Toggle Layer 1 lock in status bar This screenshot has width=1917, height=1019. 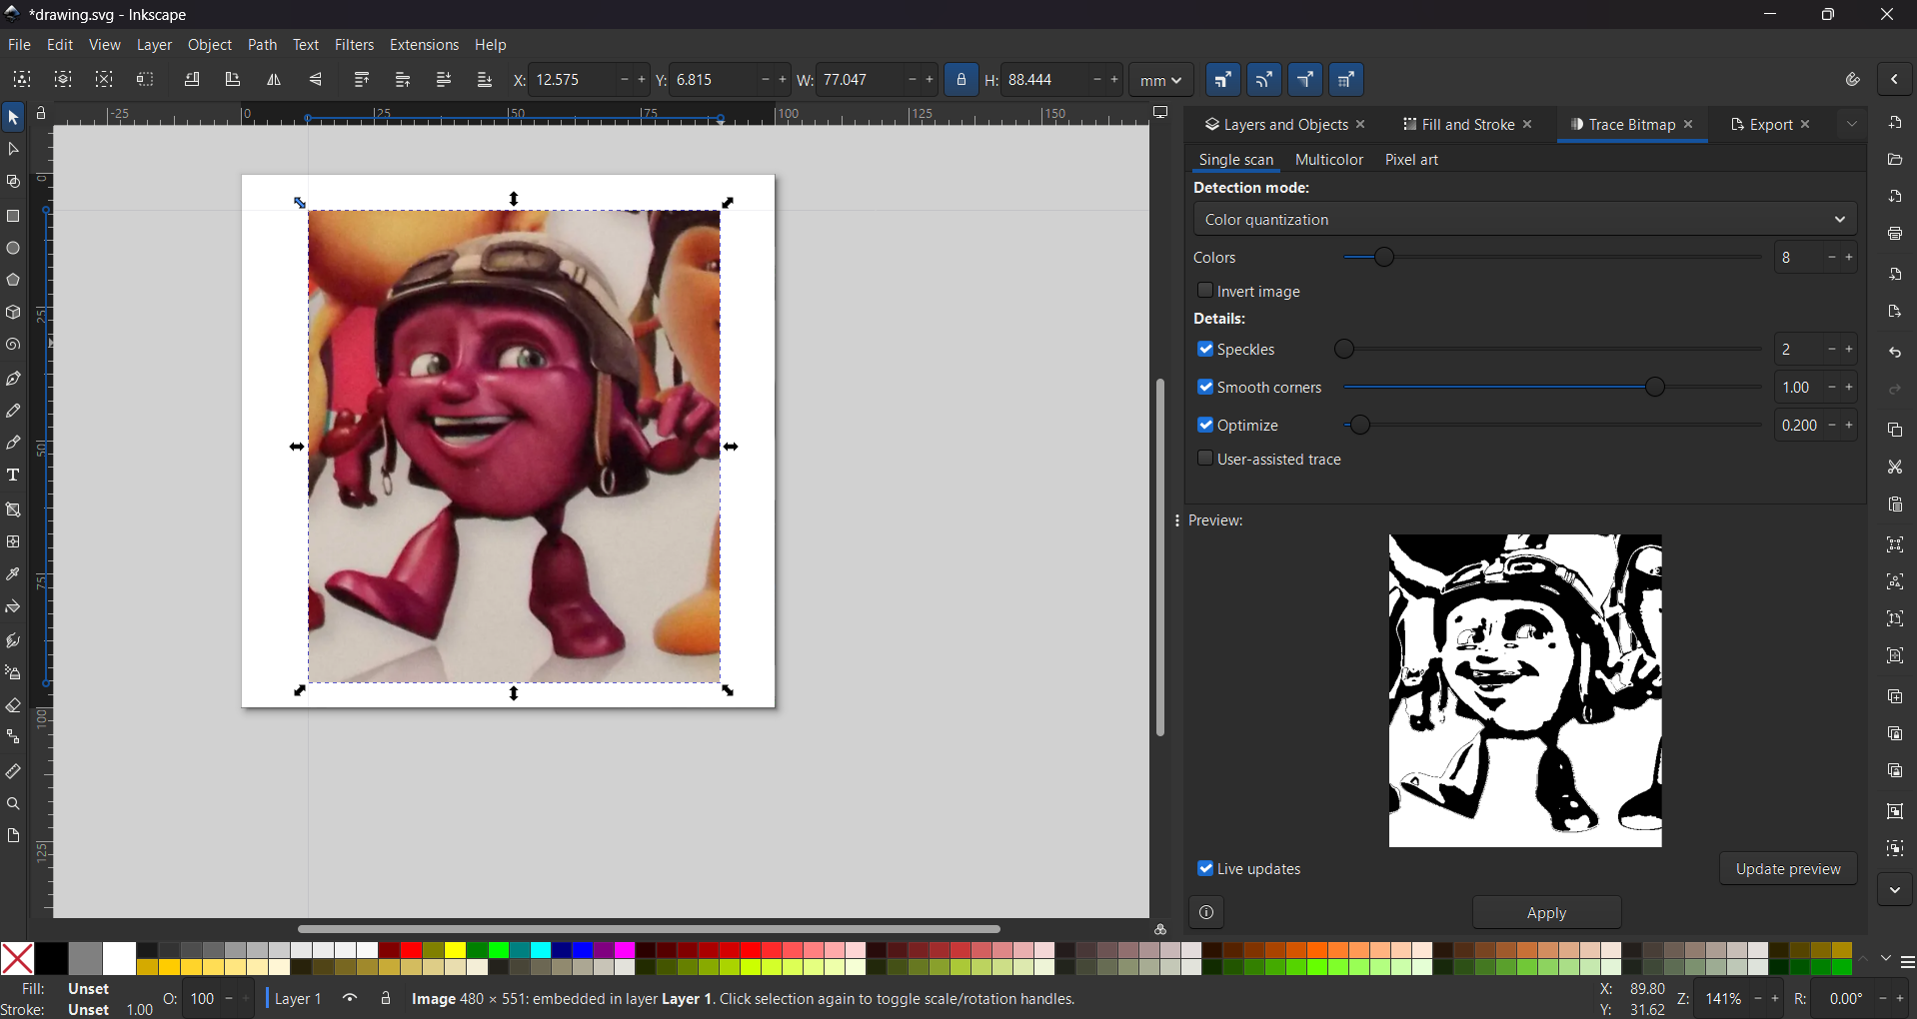[386, 998]
